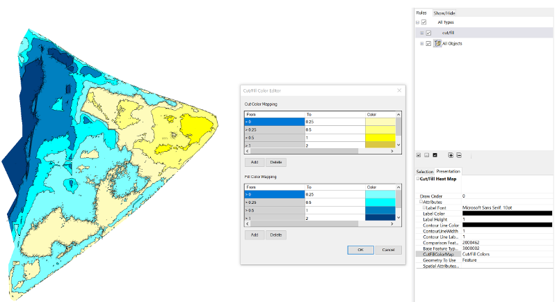Click Add under Cut Color Mapping
Image resolution: width=557 pixels, height=302 pixels.
255,162
